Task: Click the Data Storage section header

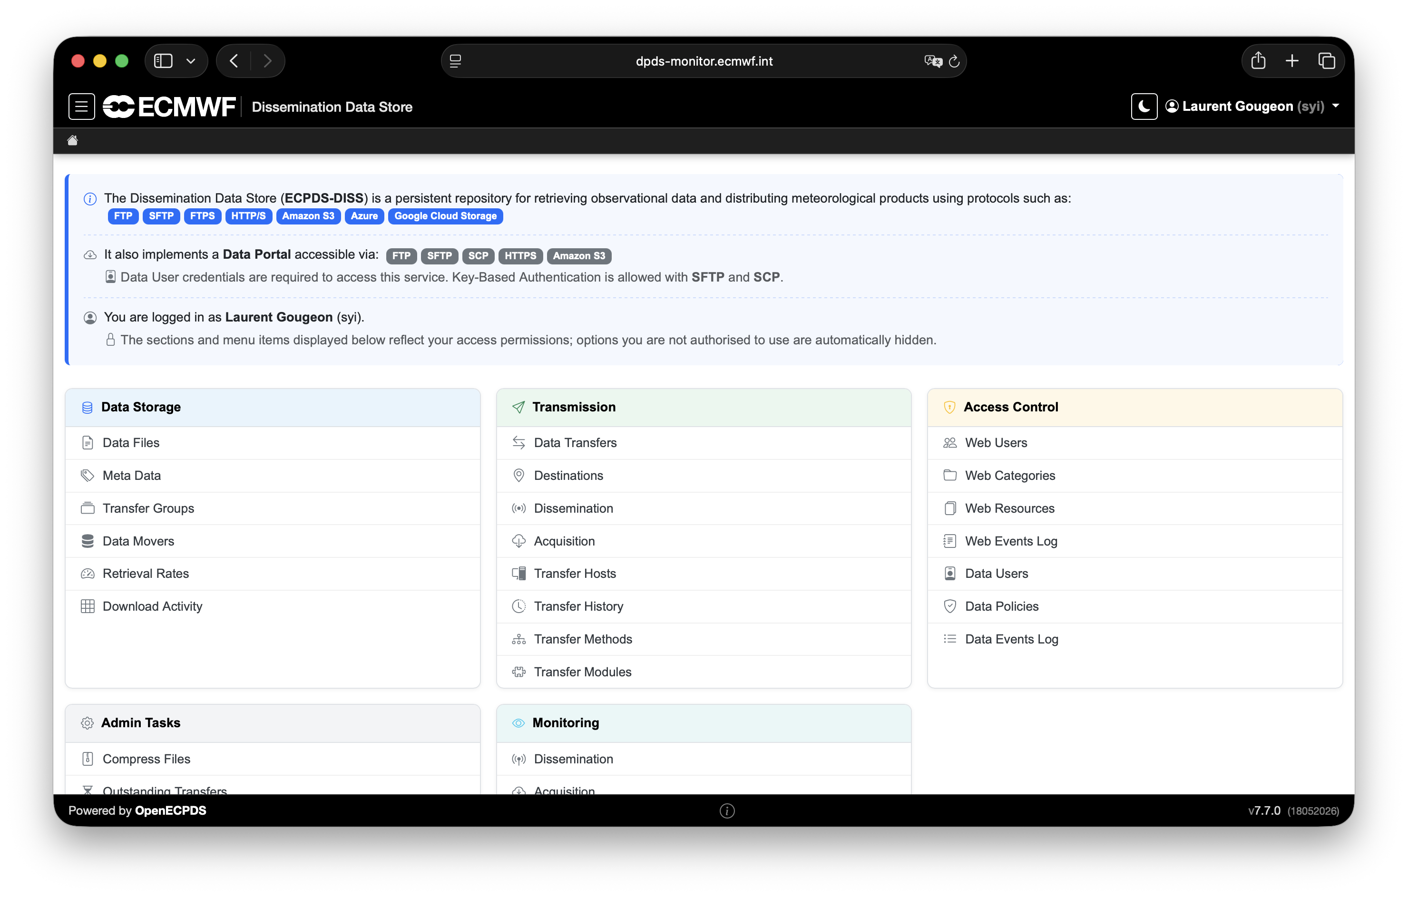Action: (273, 408)
